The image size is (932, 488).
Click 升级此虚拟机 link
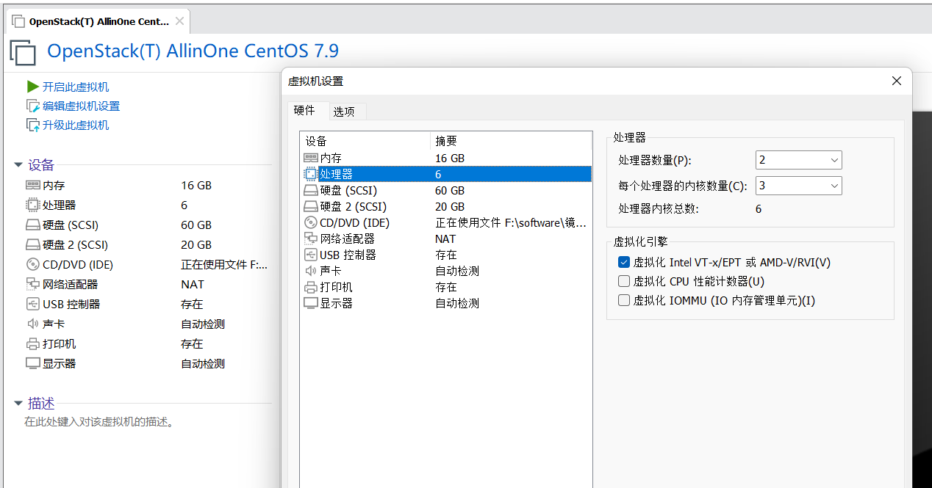pos(76,125)
